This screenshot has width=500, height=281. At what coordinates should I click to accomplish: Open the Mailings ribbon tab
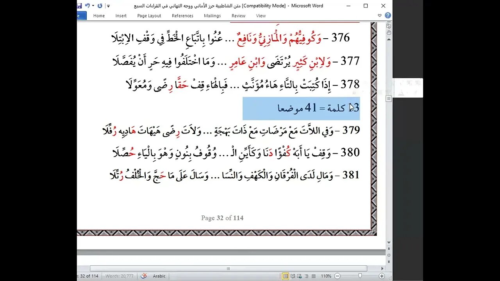tap(212, 16)
